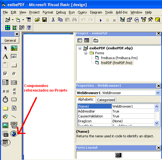Click the Save Project floppy icon
This screenshot has height=160, width=162.
click(x=44, y=20)
